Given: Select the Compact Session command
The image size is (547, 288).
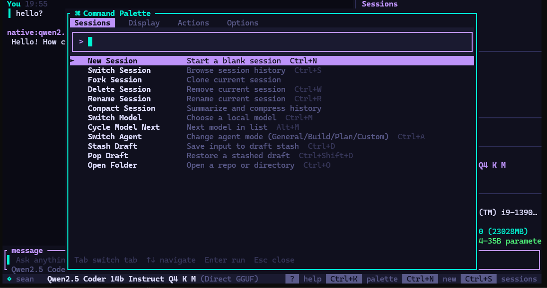Looking at the screenshot, I should [x=272, y=108].
